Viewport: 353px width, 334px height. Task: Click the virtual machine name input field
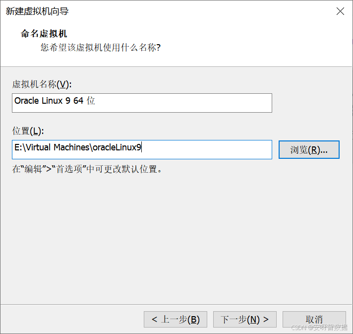click(x=142, y=103)
